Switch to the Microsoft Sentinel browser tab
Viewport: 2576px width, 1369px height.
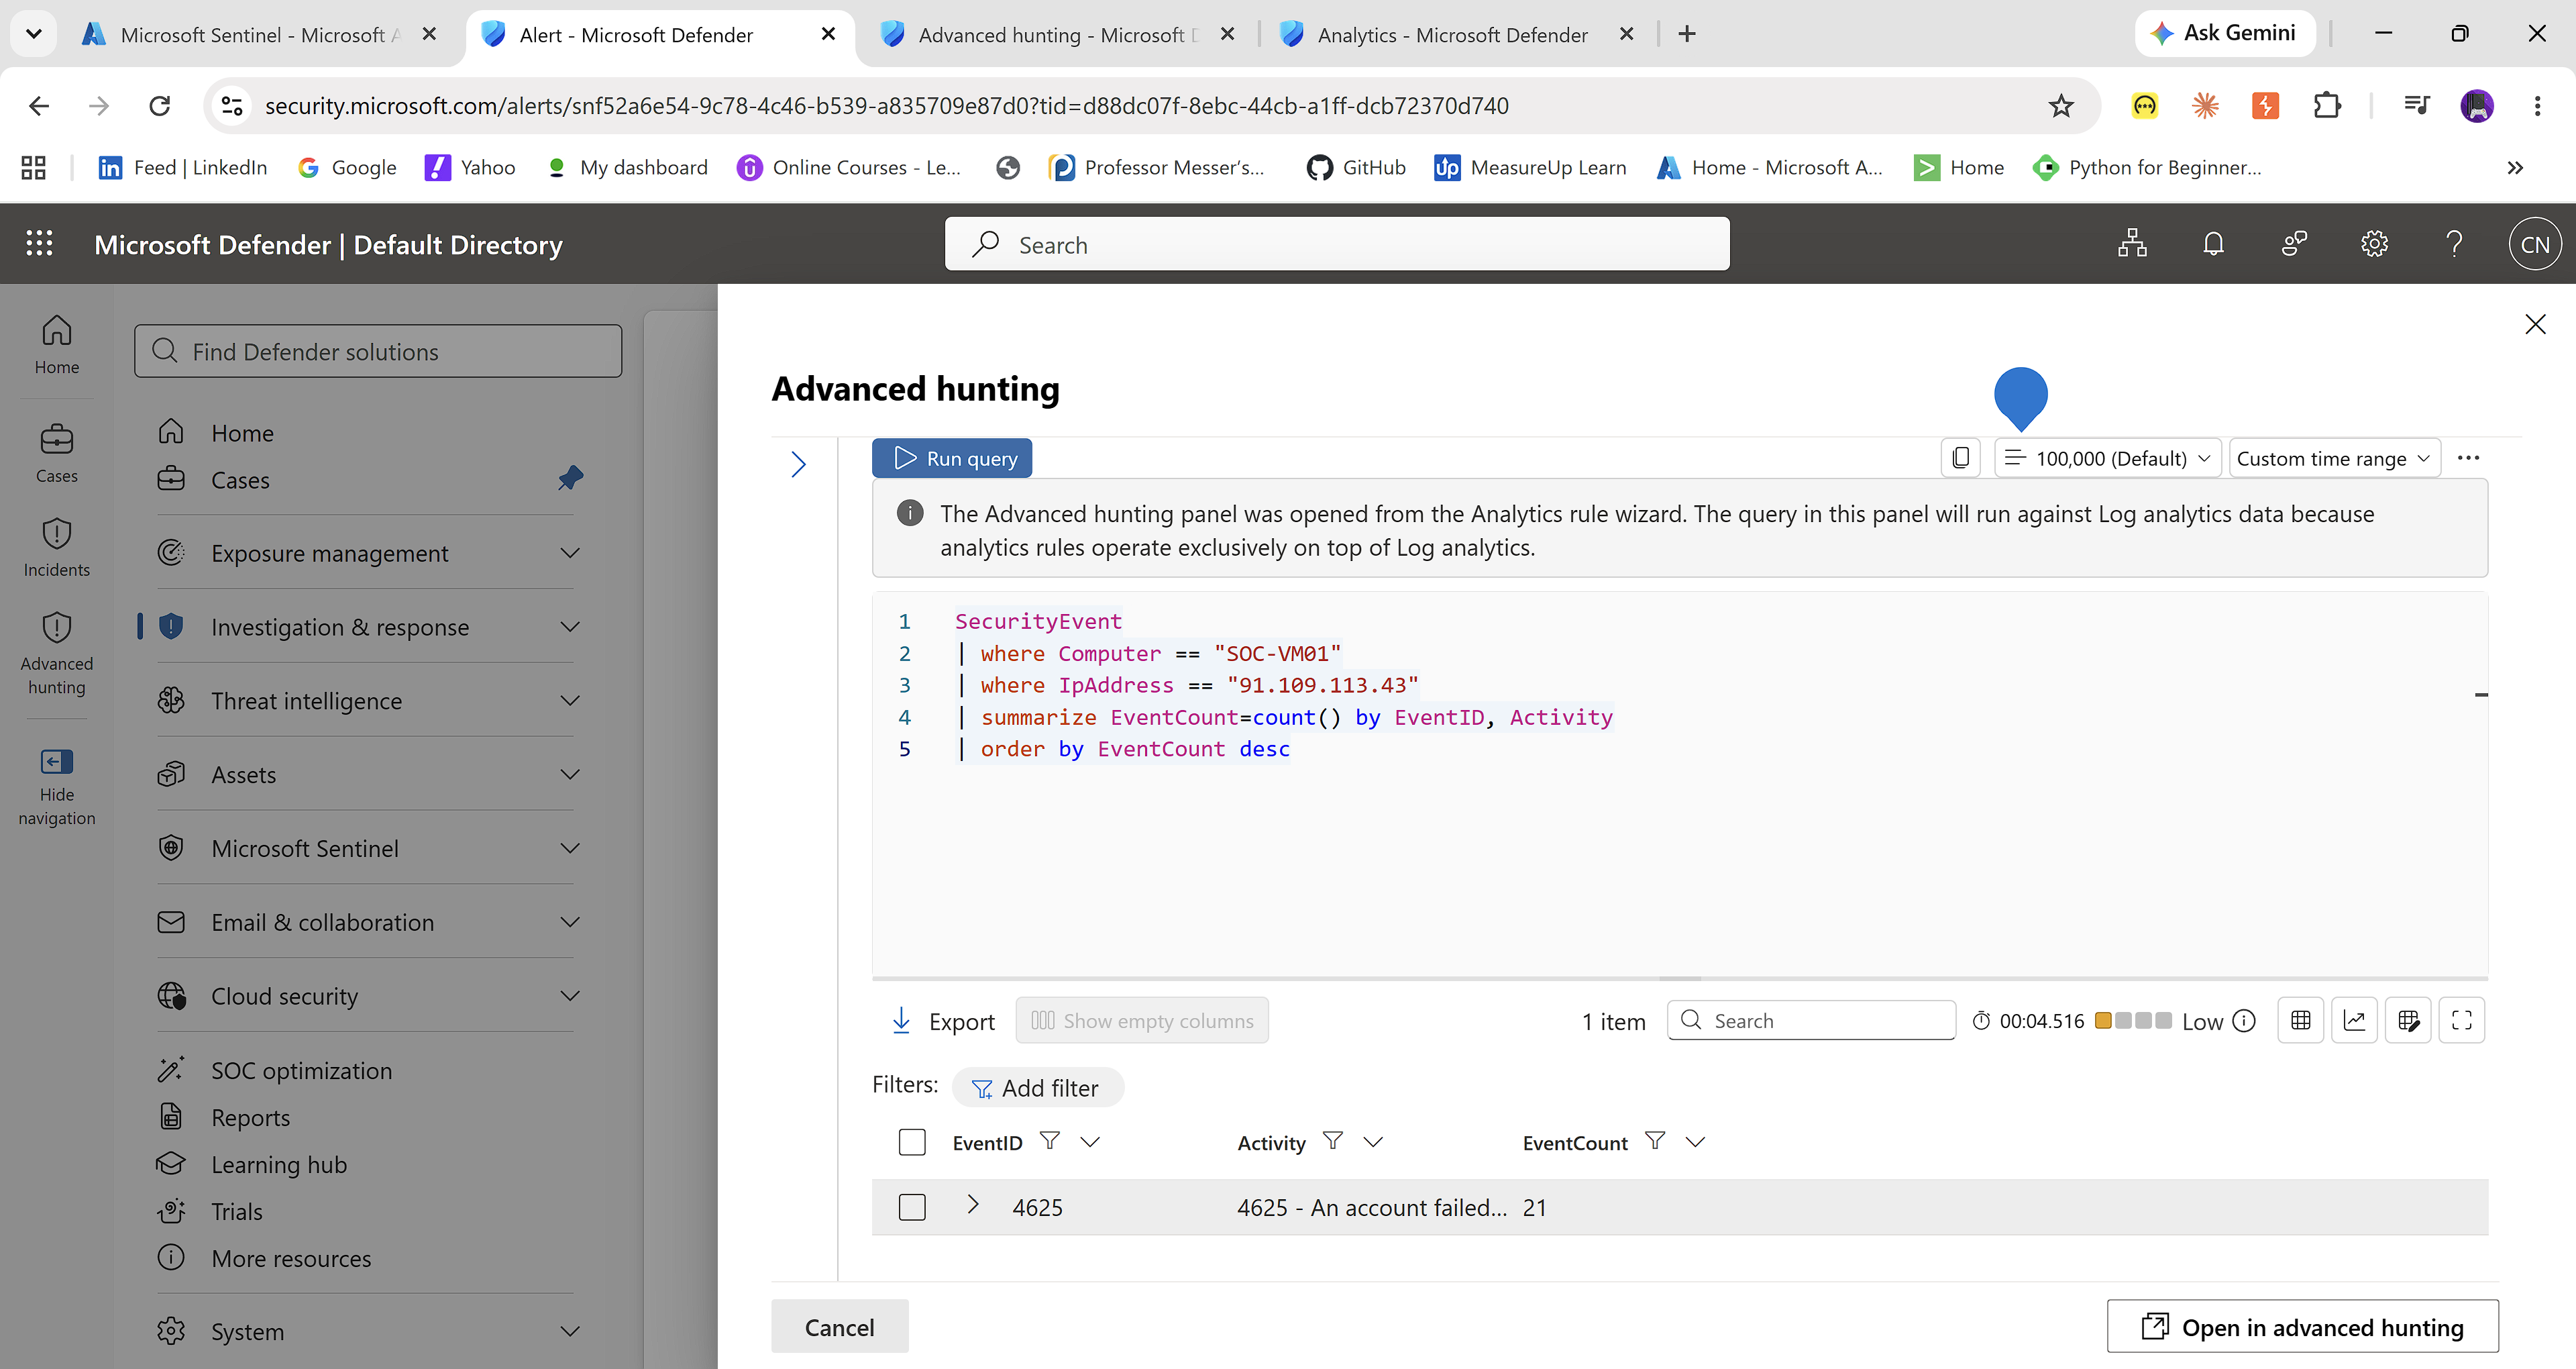coord(260,34)
